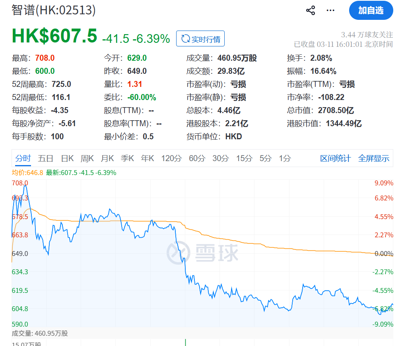Choose the 15分 interval tab
Screen dimensions: 402x346
click(x=244, y=158)
